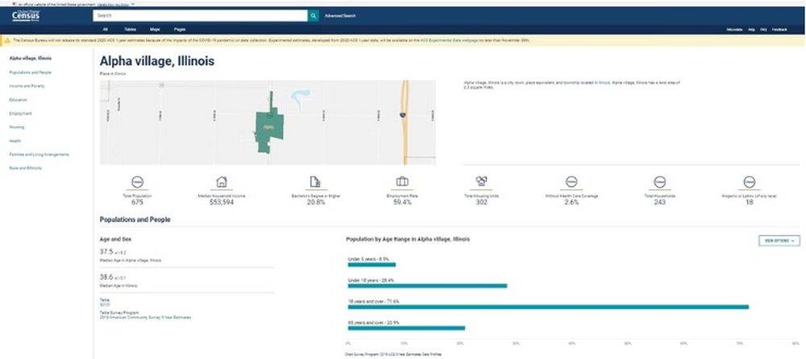Click the Without Health Care Coverage icon
The height and width of the screenshot is (359, 806).
coord(571,182)
